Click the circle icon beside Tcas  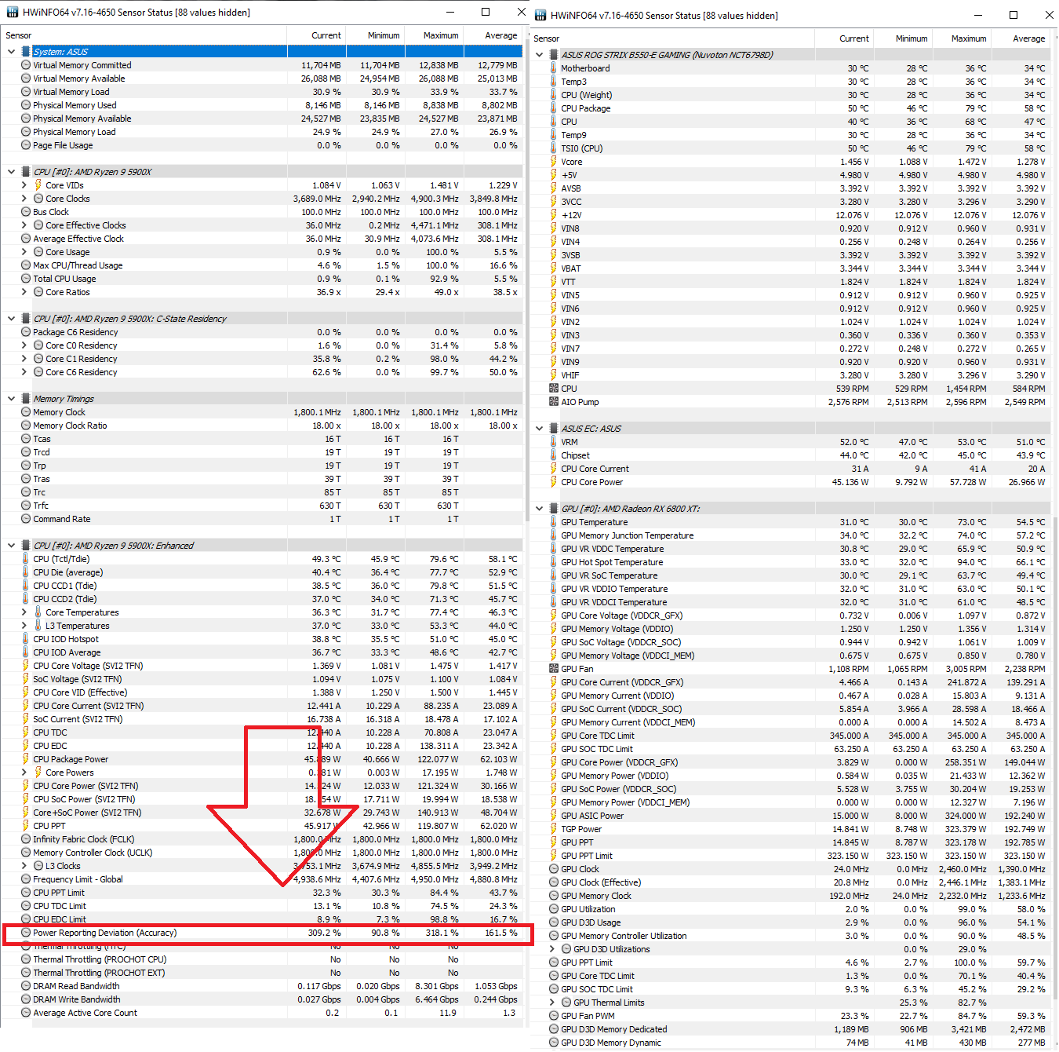click(26, 439)
